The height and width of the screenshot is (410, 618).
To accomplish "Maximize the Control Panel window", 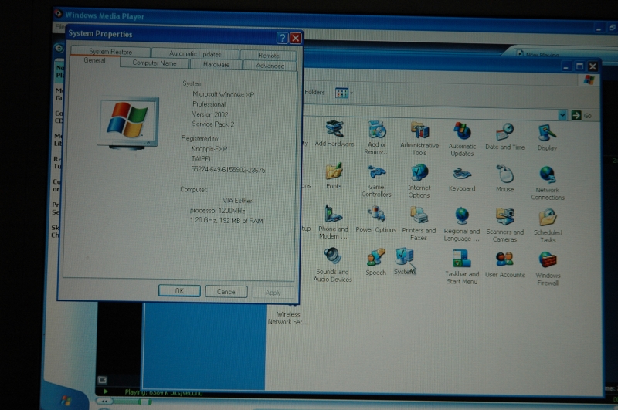I will click(579, 66).
